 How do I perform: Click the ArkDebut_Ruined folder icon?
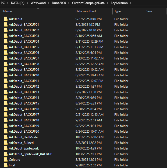pyautogui.click(x=6, y=143)
